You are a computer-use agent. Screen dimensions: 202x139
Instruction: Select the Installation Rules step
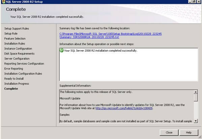click(15, 44)
